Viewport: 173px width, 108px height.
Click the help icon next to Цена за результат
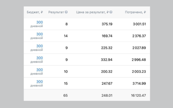(111, 12)
